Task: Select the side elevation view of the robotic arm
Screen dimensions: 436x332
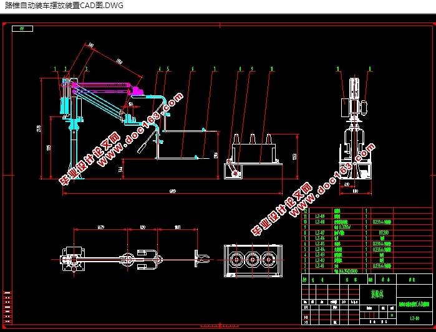Action: click(139, 128)
